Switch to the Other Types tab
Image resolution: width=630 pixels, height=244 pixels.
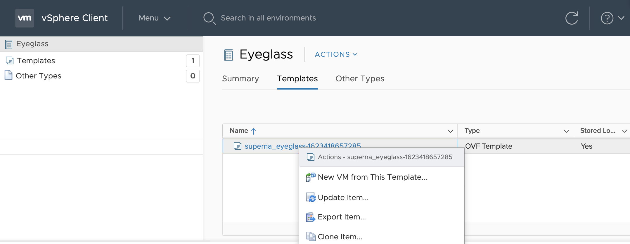(x=360, y=79)
